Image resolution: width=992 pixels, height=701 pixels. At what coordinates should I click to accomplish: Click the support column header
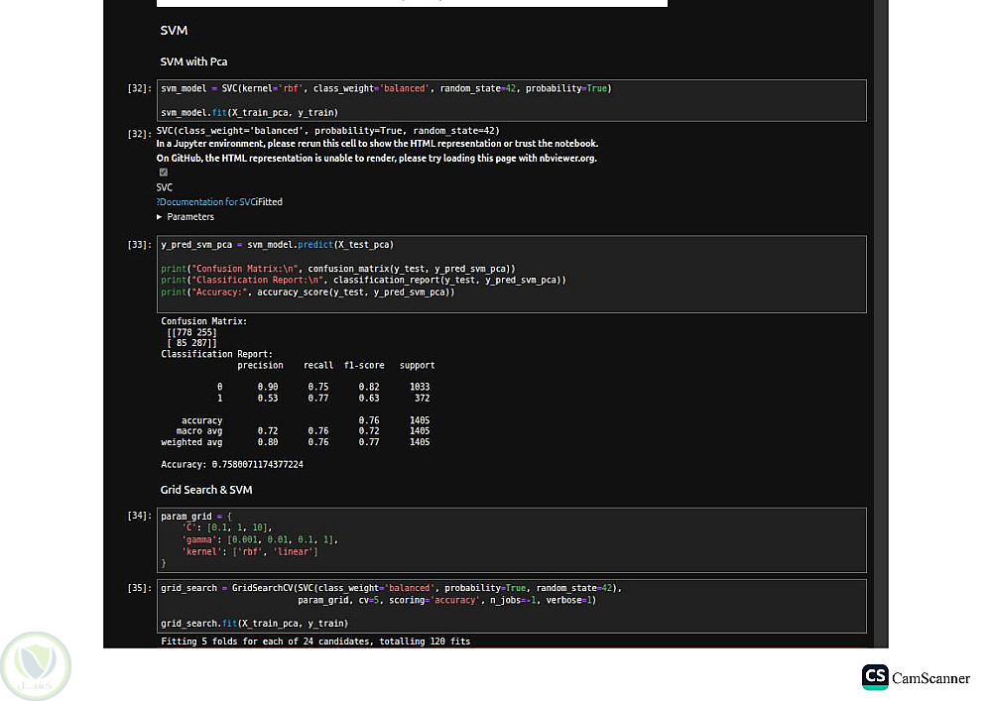417,365
